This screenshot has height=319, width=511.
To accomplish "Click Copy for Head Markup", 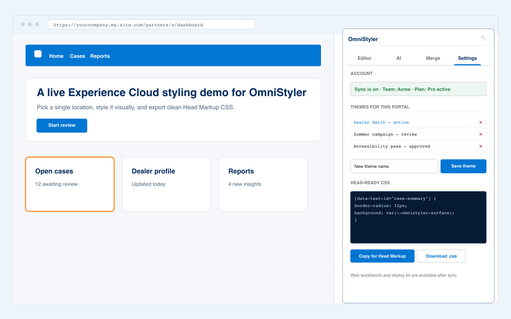I will click(382, 256).
